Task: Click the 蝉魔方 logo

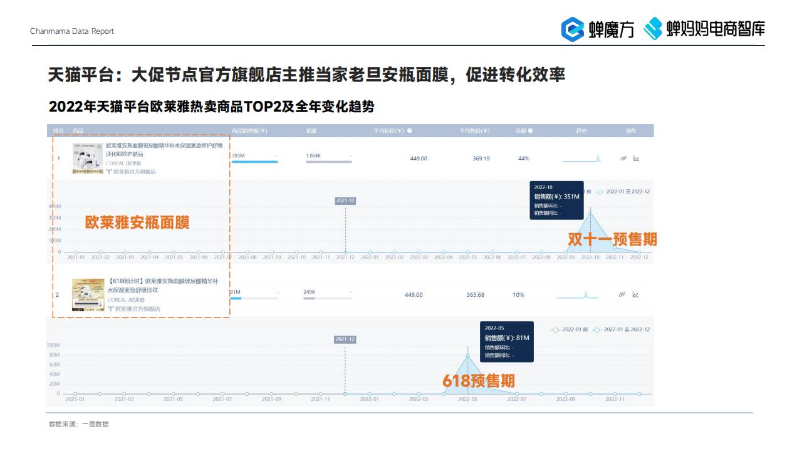Action: (597, 29)
